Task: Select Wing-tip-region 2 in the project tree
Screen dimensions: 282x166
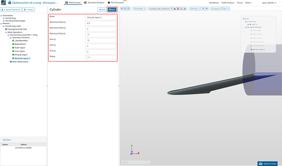Action: pos(22,58)
